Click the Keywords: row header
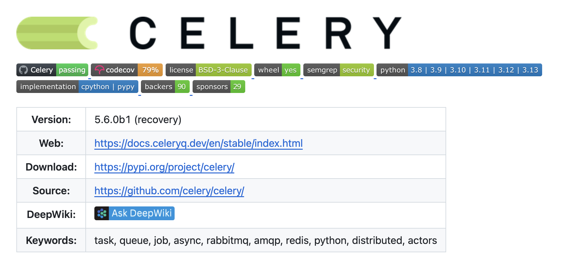 (x=51, y=240)
